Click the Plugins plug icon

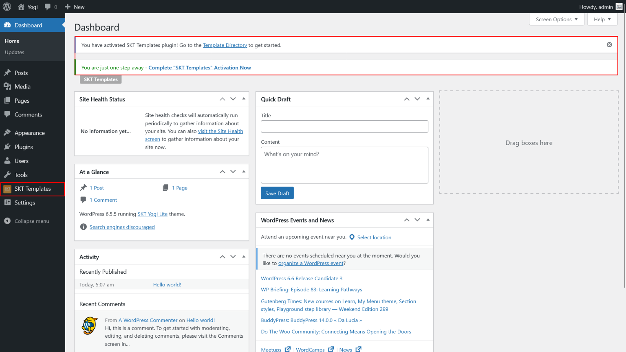[7, 147]
